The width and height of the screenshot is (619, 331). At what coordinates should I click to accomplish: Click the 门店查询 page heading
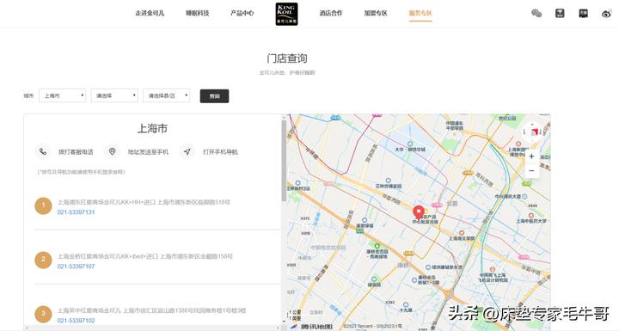287,58
